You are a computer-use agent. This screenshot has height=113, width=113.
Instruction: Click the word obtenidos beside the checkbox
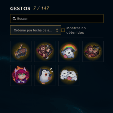click(75, 32)
